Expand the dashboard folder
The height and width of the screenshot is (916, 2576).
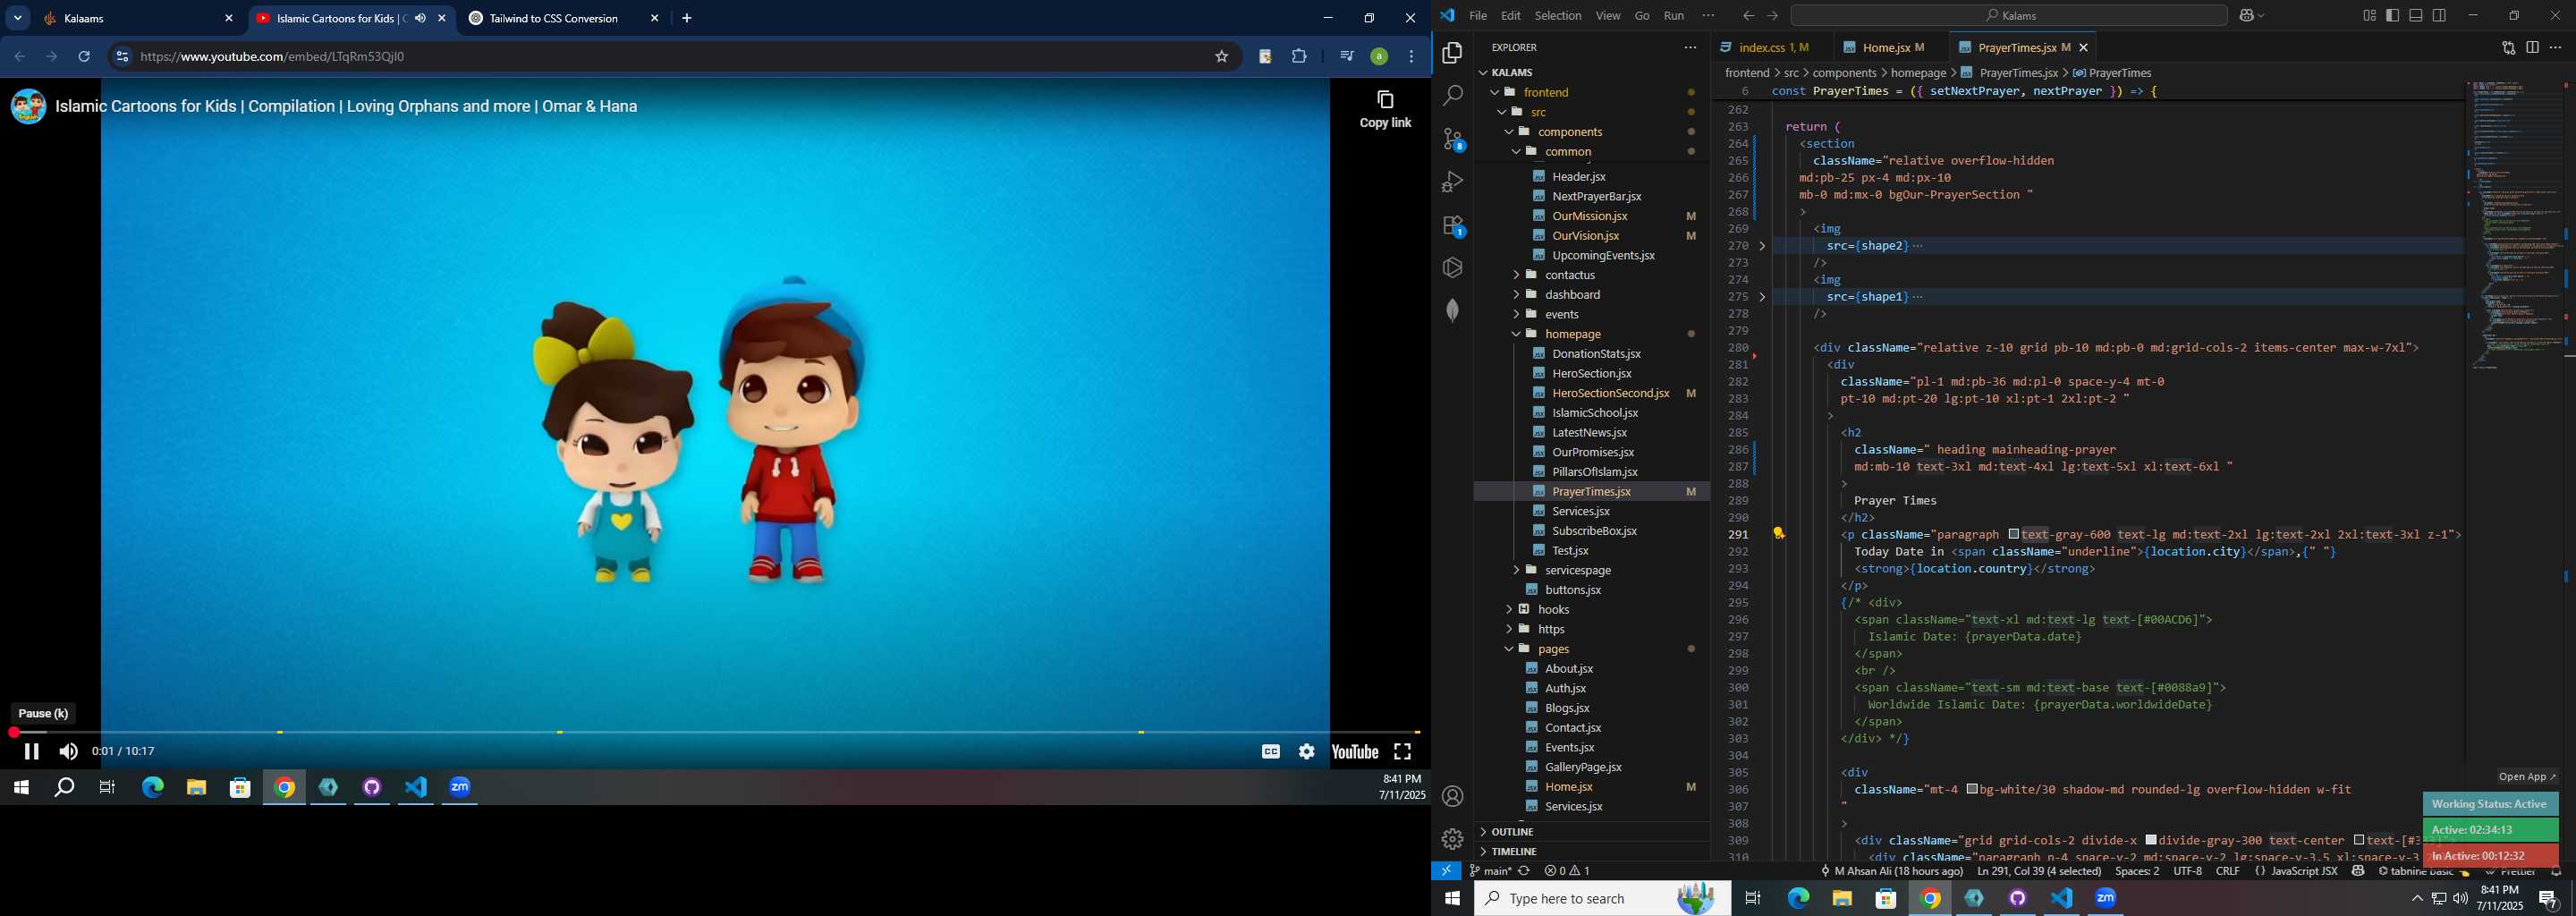[1572, 295]
